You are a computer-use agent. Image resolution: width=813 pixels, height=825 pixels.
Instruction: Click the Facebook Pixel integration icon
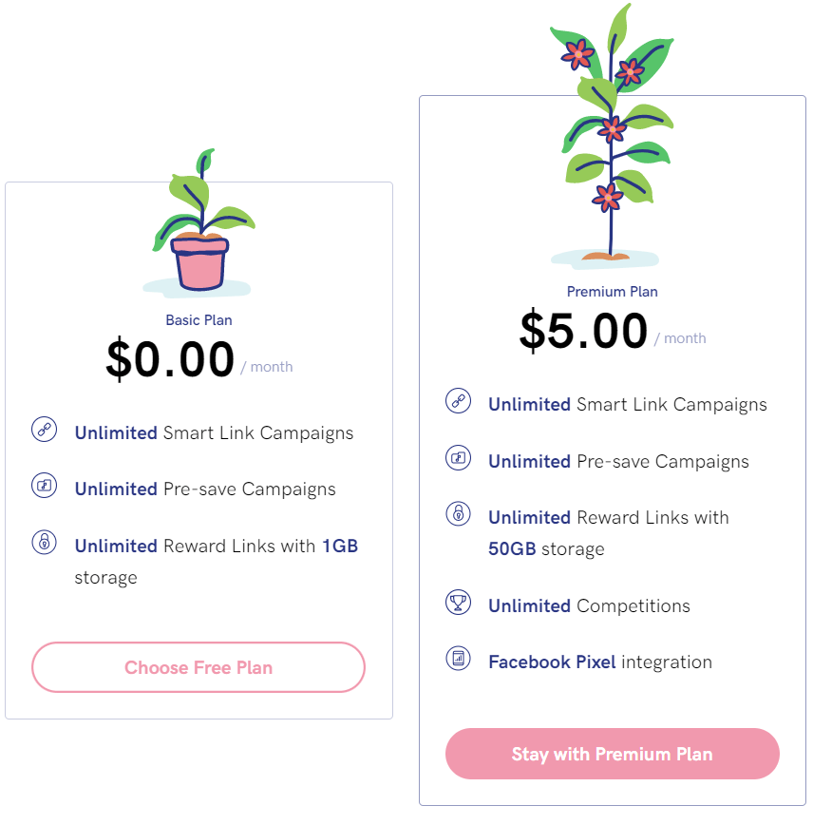pos(458,658)
